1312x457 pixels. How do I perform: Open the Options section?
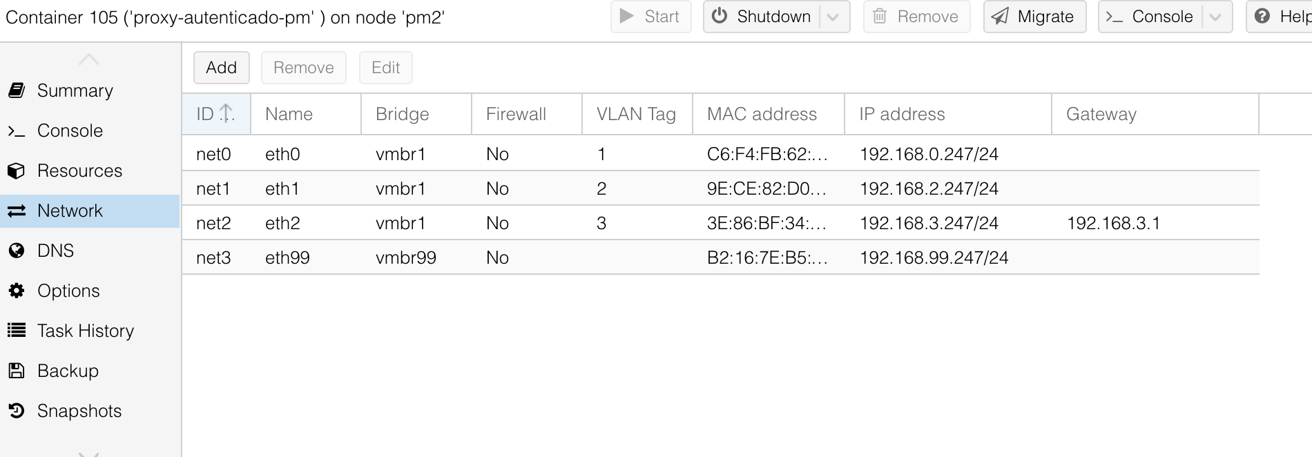68,290
